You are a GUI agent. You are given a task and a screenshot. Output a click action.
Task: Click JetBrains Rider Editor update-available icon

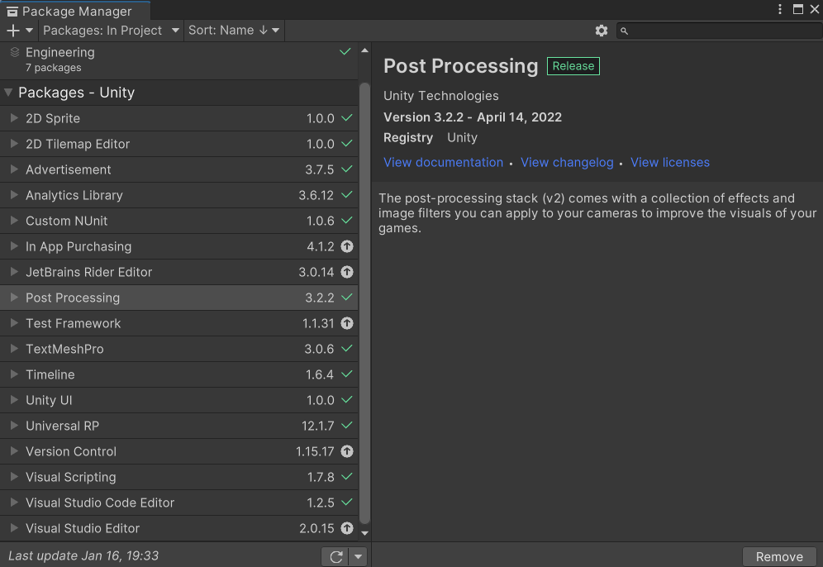click(347, 272)
